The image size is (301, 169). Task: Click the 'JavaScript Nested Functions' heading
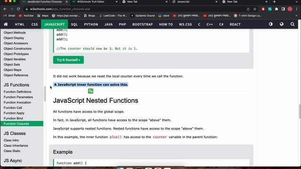(x=95, y=100)
